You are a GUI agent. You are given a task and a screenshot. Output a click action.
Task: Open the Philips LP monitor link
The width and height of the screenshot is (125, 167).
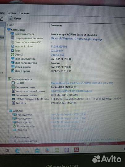(72, 129)
